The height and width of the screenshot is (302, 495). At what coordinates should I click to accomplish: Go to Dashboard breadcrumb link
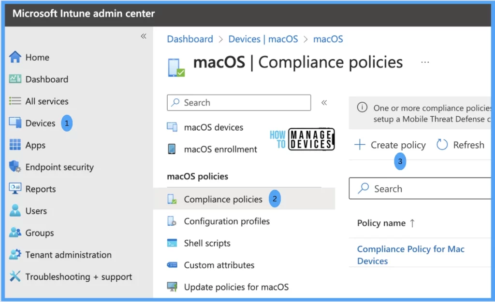click(190, 39)
